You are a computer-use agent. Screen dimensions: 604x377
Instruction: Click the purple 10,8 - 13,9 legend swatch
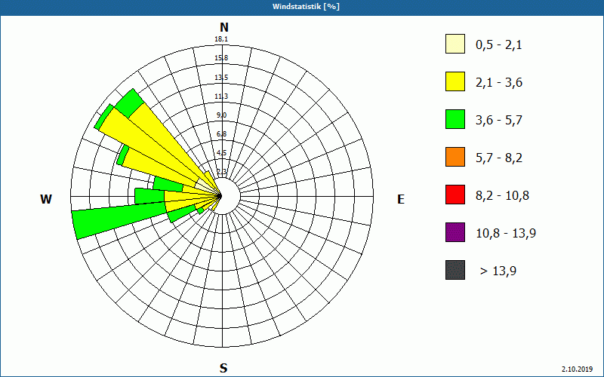[x=455, y=232]
